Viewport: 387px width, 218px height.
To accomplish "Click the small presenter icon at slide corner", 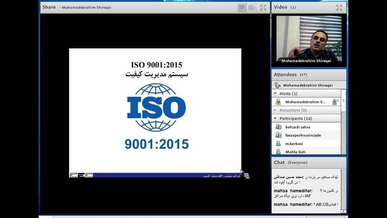I will 247,176.
